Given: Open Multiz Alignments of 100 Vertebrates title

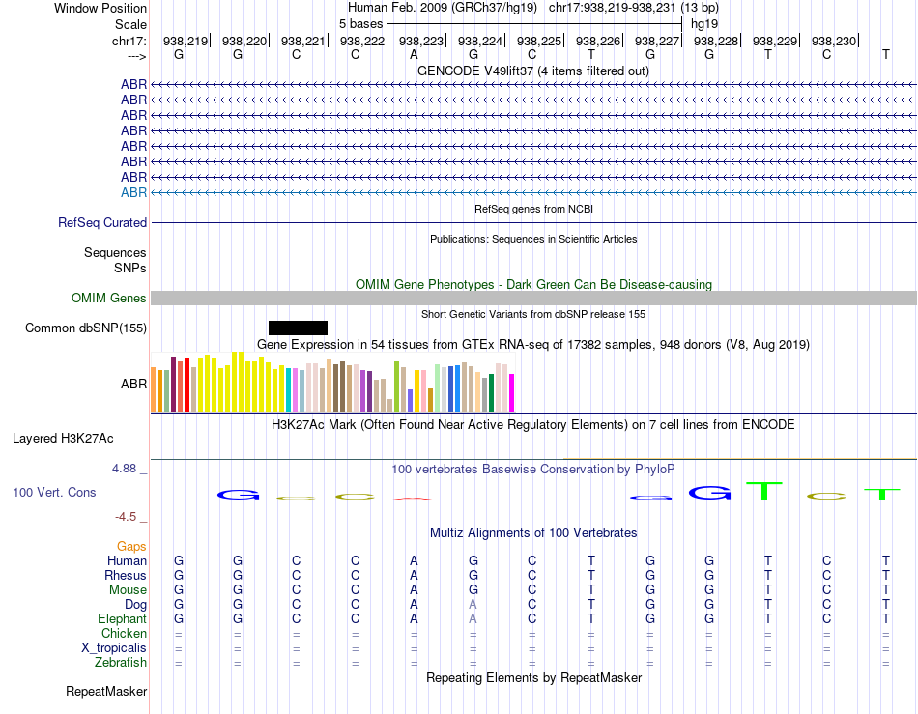Looking at the screenshot, I should click(533, 533).
